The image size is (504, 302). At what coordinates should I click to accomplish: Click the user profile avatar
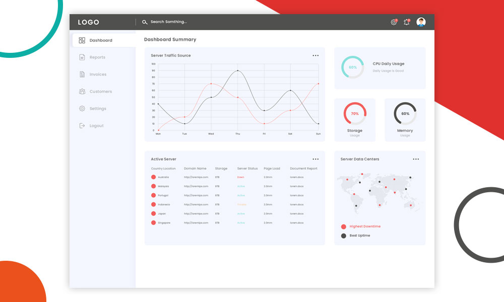point(421,22)
